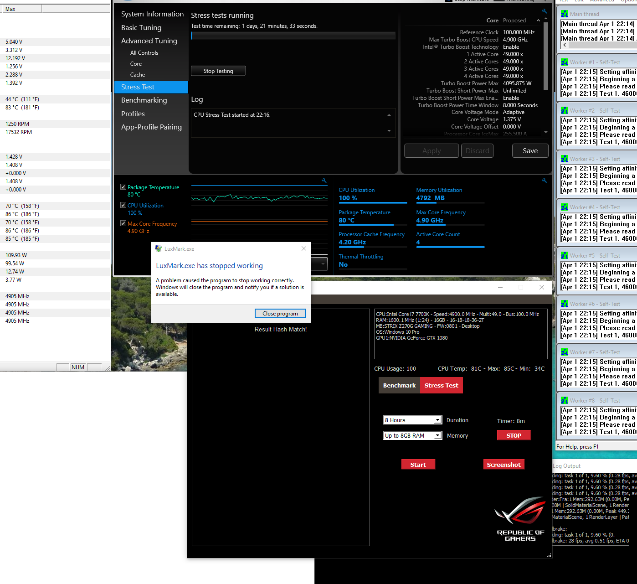The width and height of the screenshot is (637, 584).
Task: Click the up arrow of the XTU log box
Action: 389,115
